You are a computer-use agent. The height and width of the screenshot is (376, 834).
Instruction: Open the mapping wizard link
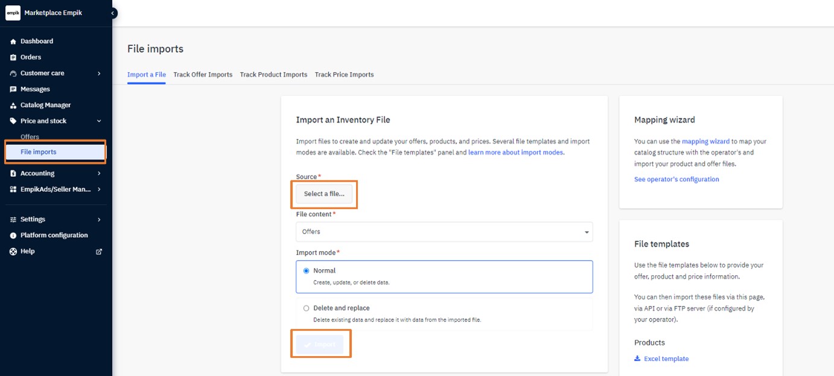[x=705, y=141]
